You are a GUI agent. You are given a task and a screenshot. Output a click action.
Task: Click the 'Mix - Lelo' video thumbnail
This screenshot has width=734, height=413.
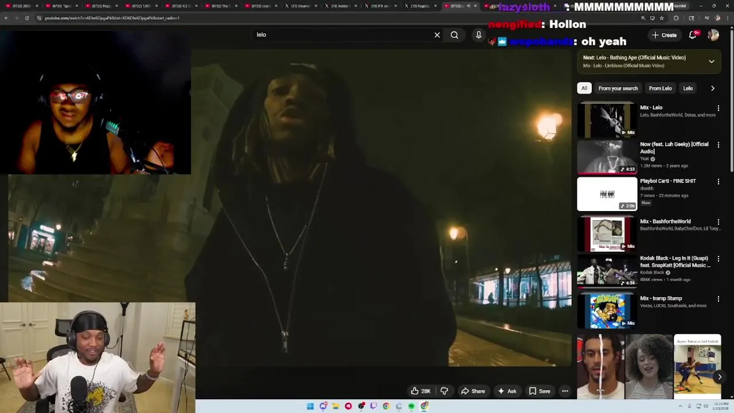pyautogui.click(x=607, y=119)
